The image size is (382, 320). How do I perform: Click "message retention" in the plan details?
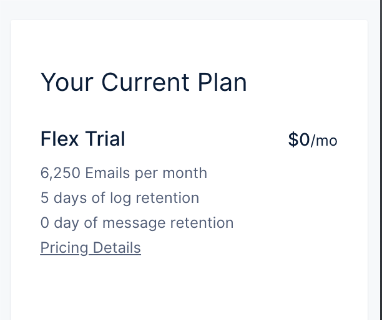[168, 223]
